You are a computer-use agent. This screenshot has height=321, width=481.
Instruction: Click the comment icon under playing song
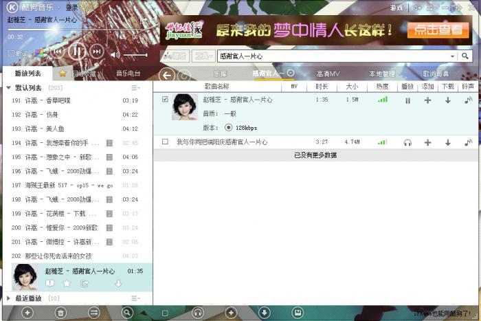tap(49, 283)
